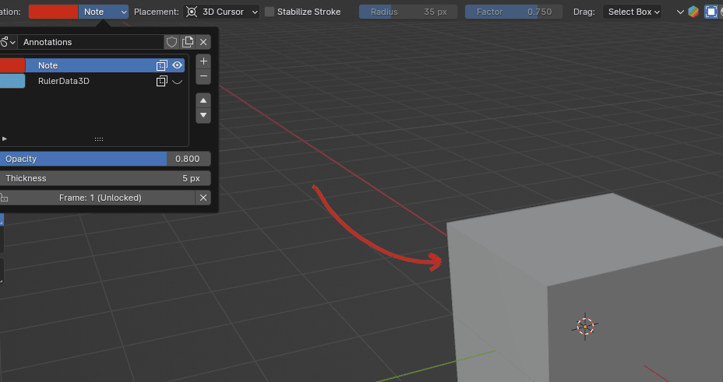Click the fake user shield icon
The width and height of the screenshot is (723, 382).
(x=172, y=42)
